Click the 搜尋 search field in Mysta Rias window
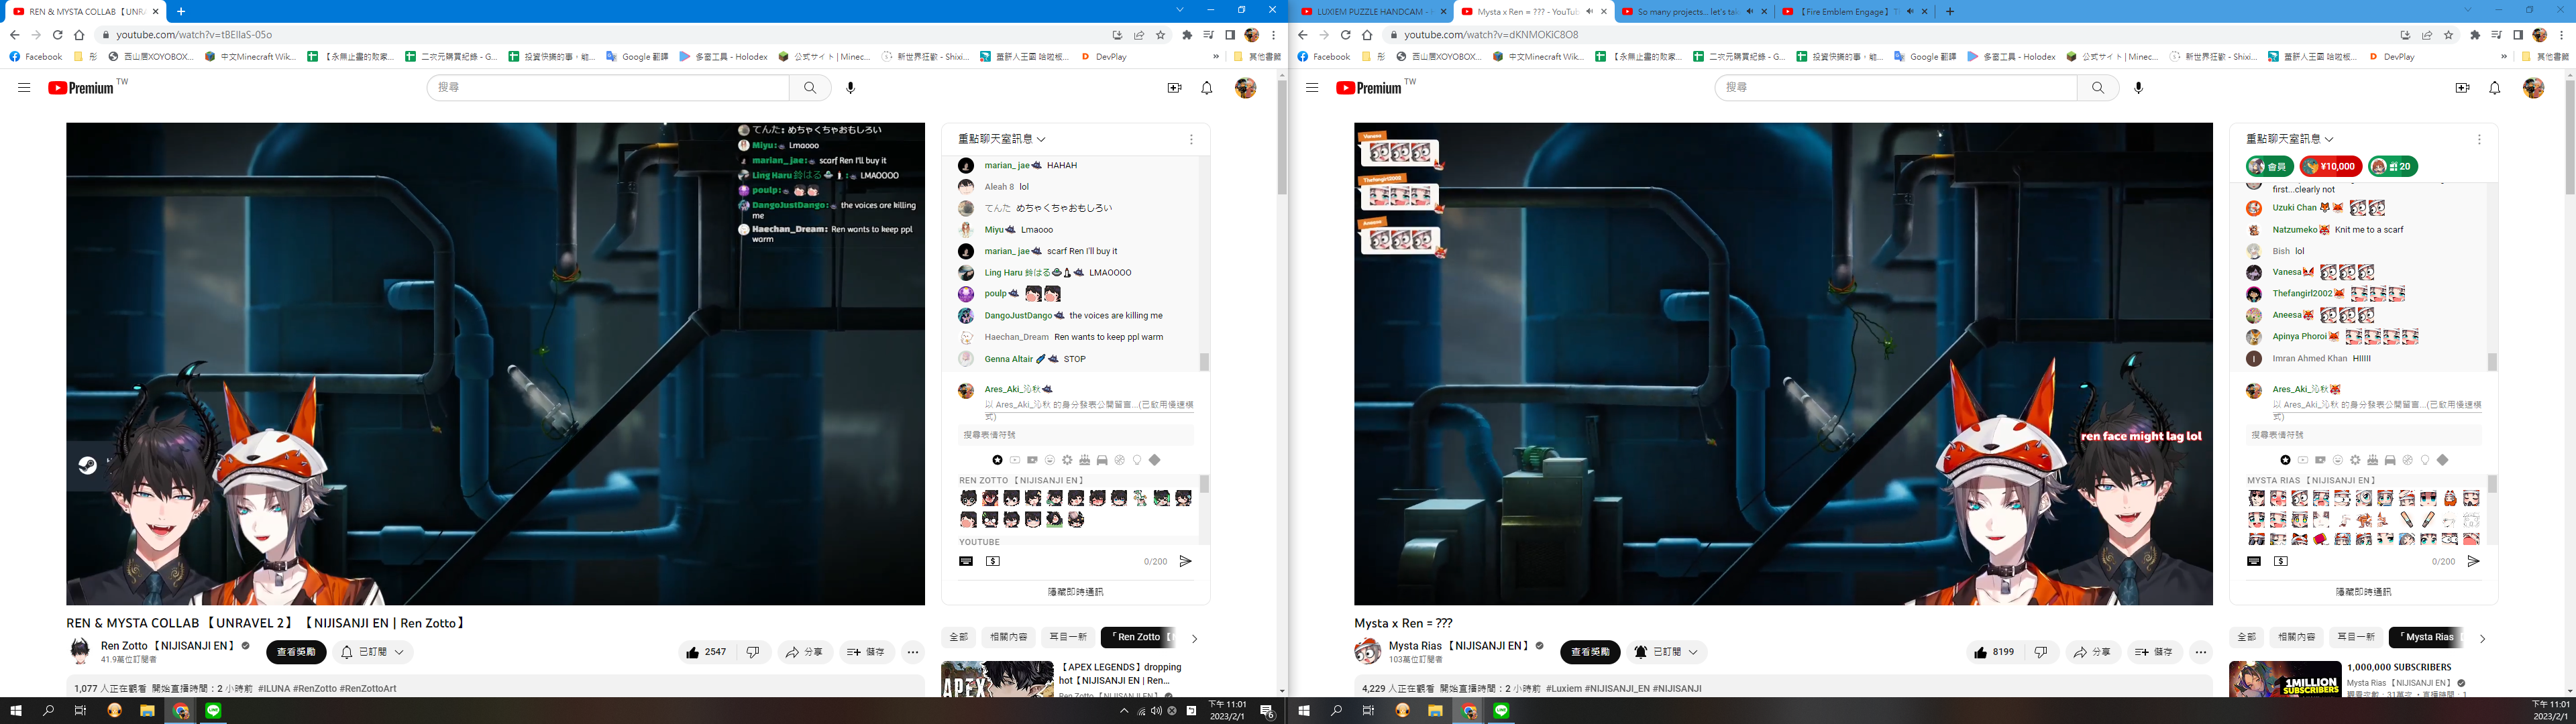The image size is (2576, 724). coord(1895,88)
